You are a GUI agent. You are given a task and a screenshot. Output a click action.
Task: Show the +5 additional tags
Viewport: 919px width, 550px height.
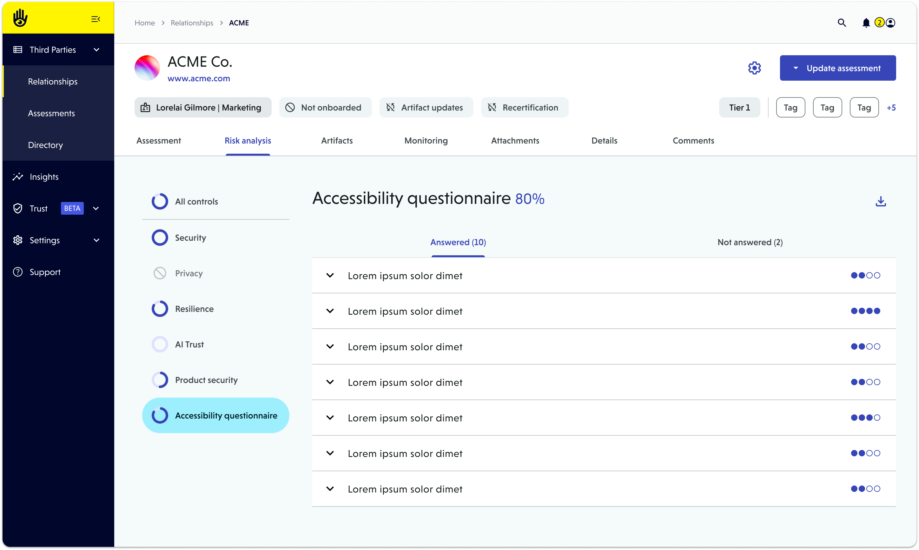pos(891,108)
